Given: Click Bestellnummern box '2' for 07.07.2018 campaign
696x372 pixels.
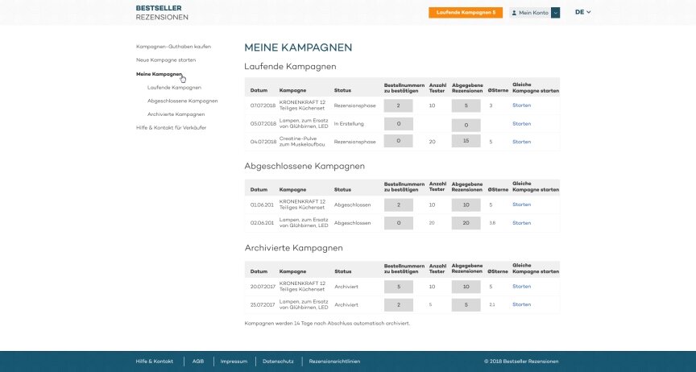Looking at the screenshot, I should [398, 105].
